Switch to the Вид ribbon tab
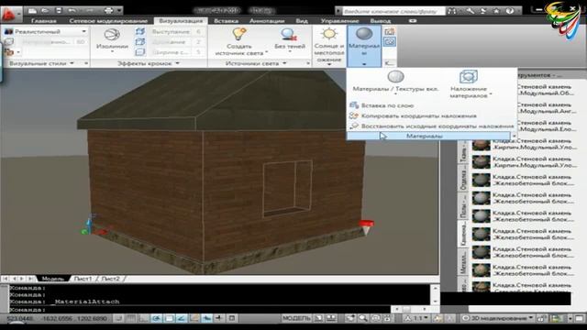The height and width of the screenshot is (330, 587). tap(302, 21)
